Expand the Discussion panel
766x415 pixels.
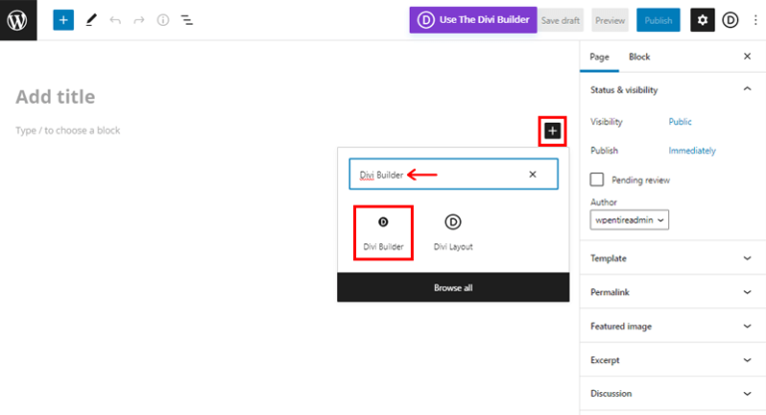[672, 393]
